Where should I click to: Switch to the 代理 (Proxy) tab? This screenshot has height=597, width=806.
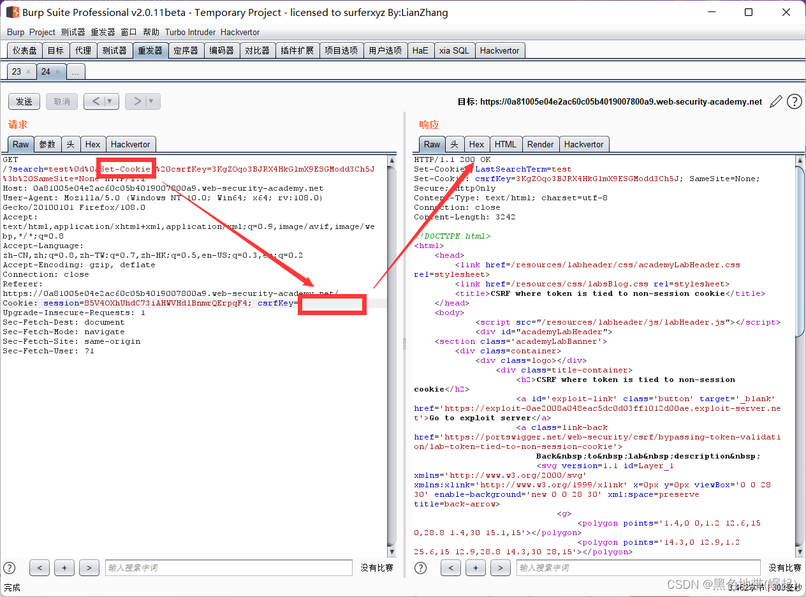click(83, 50)
